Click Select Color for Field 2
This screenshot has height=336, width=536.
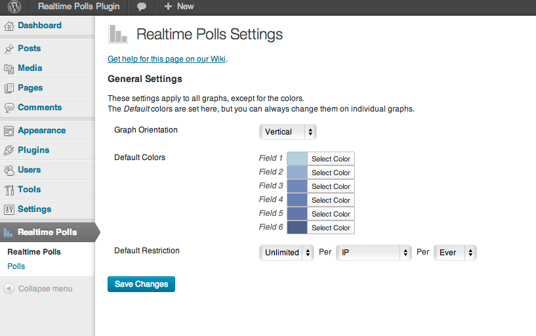331,173
